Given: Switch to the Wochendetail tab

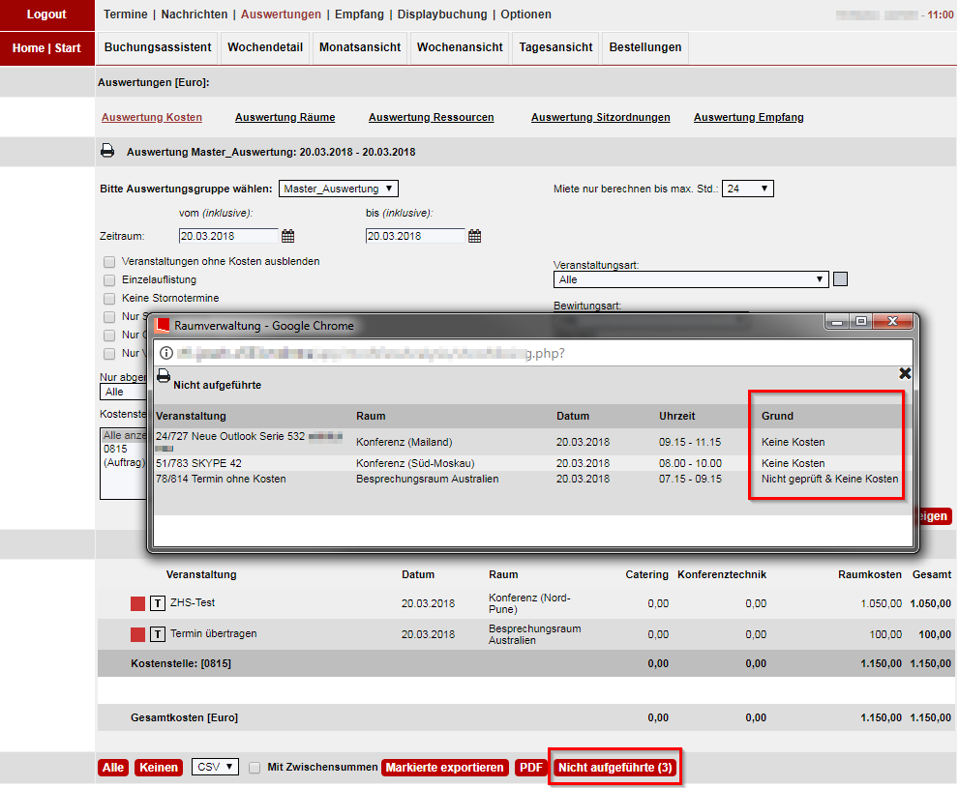Looking at the screenshot, I should [x=265, y=47].
